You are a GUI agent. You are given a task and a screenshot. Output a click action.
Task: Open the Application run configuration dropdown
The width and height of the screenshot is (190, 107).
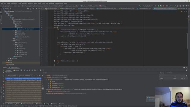(148, 6)
